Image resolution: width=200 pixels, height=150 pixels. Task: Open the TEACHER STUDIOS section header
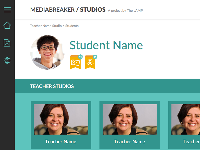(52, 86)
